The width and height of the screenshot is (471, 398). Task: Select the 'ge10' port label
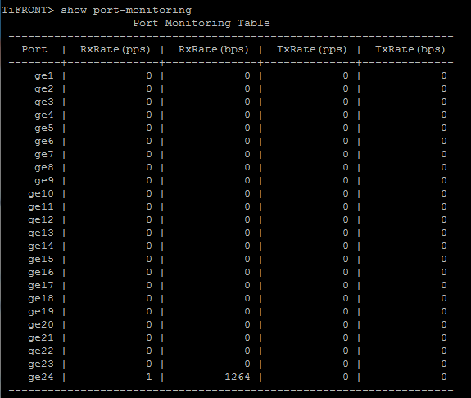(41, 194)
